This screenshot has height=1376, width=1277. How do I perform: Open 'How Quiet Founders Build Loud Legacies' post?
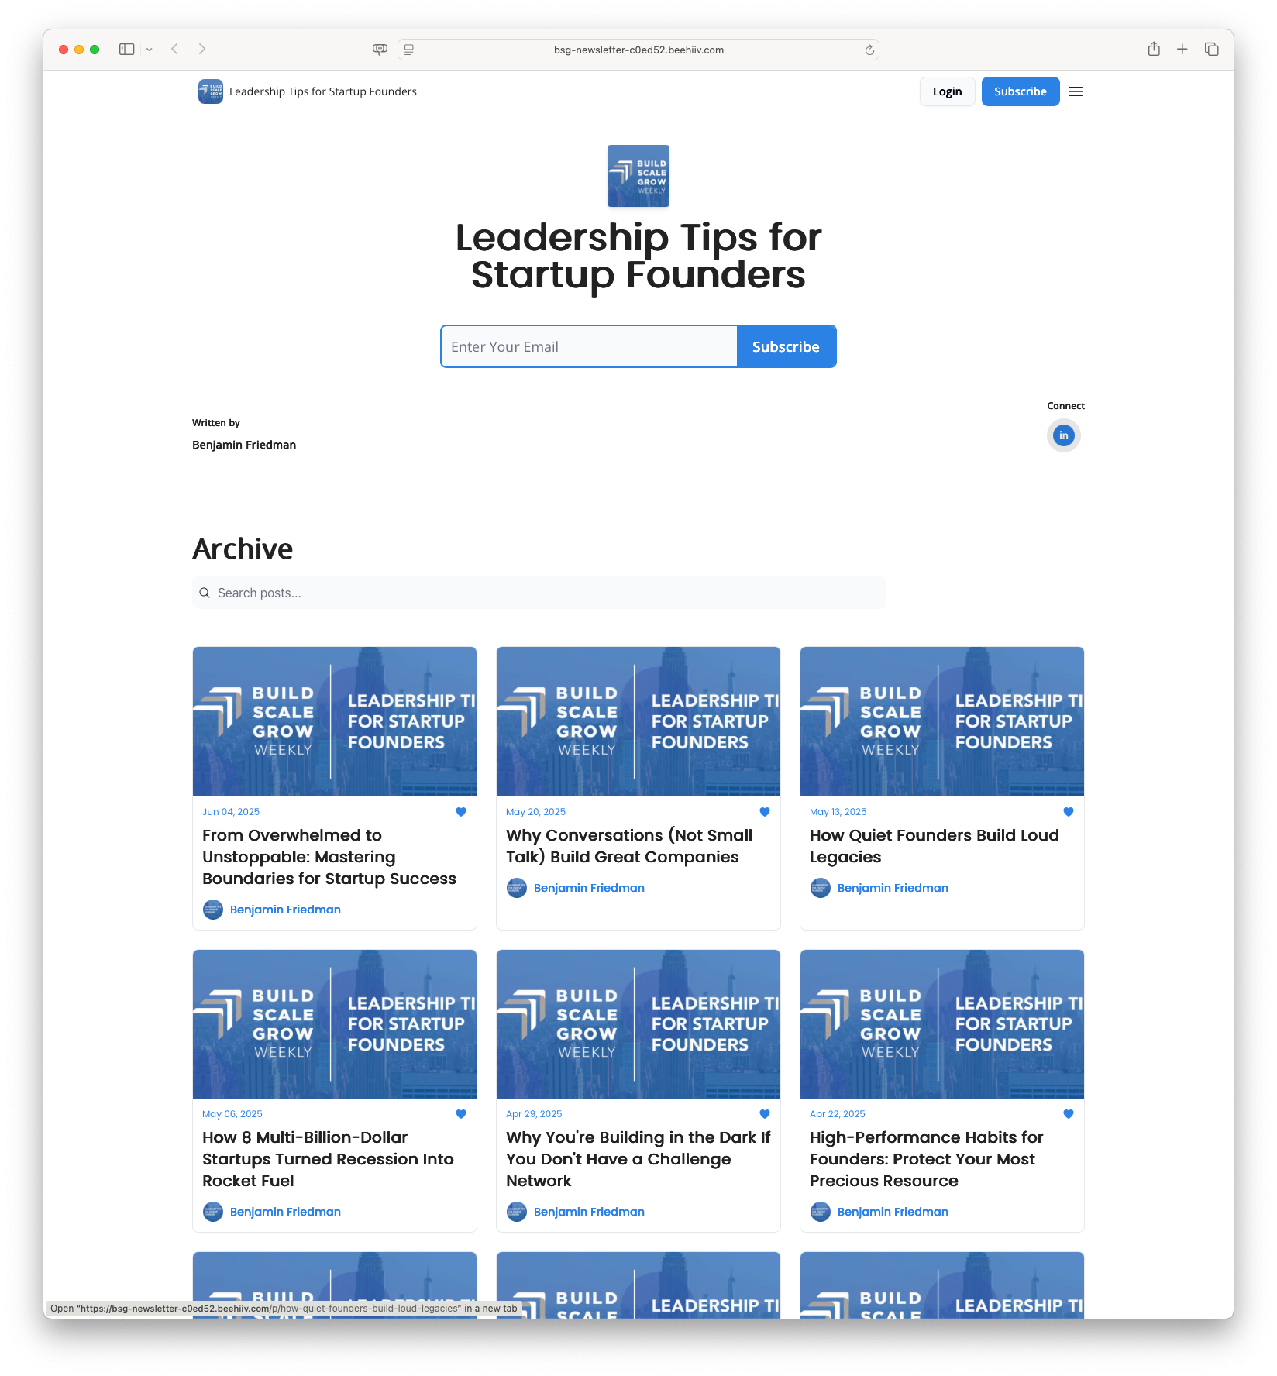[x=934, y=846]
